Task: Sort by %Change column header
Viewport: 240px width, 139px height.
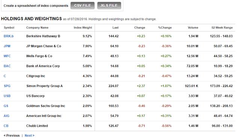Action: coord(165,28)
